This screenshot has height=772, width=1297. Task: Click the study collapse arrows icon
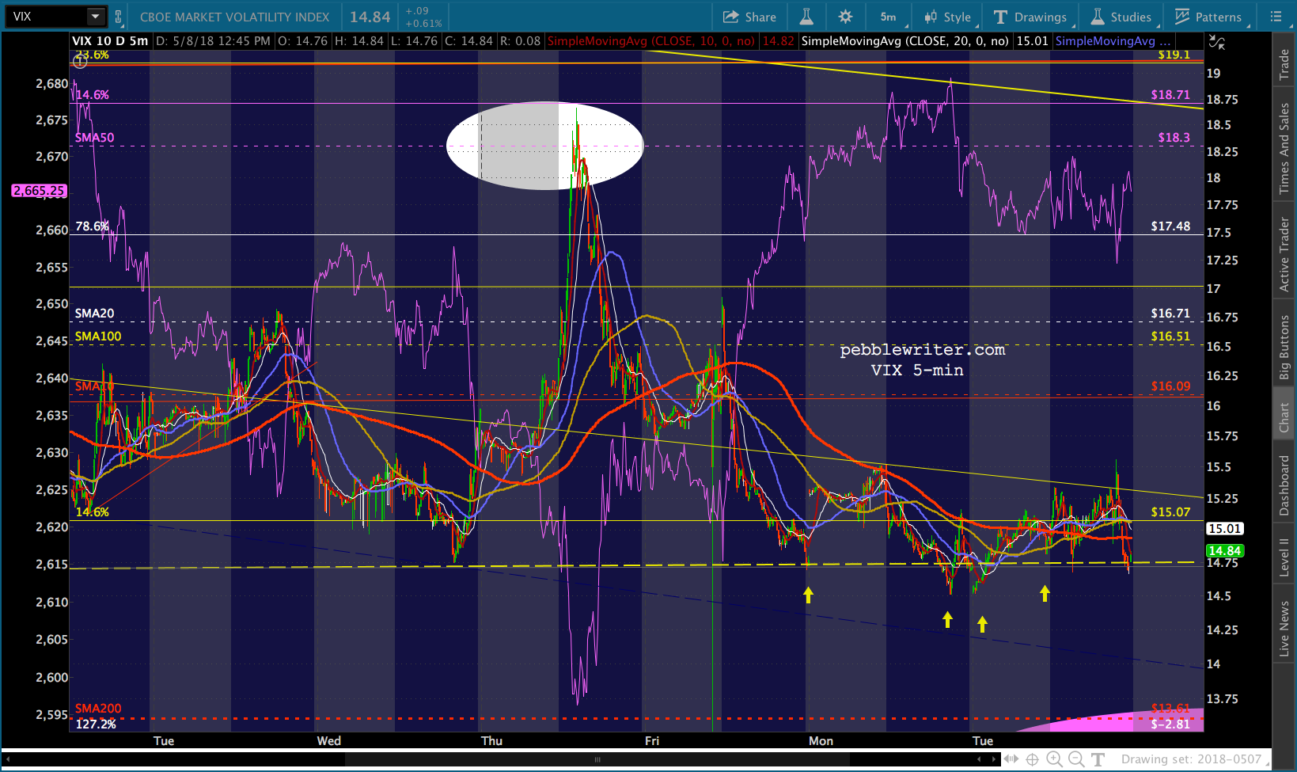[1217, 43]
